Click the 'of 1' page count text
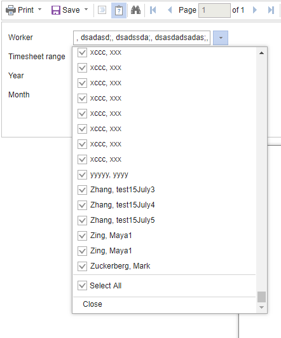 [238, 10]
